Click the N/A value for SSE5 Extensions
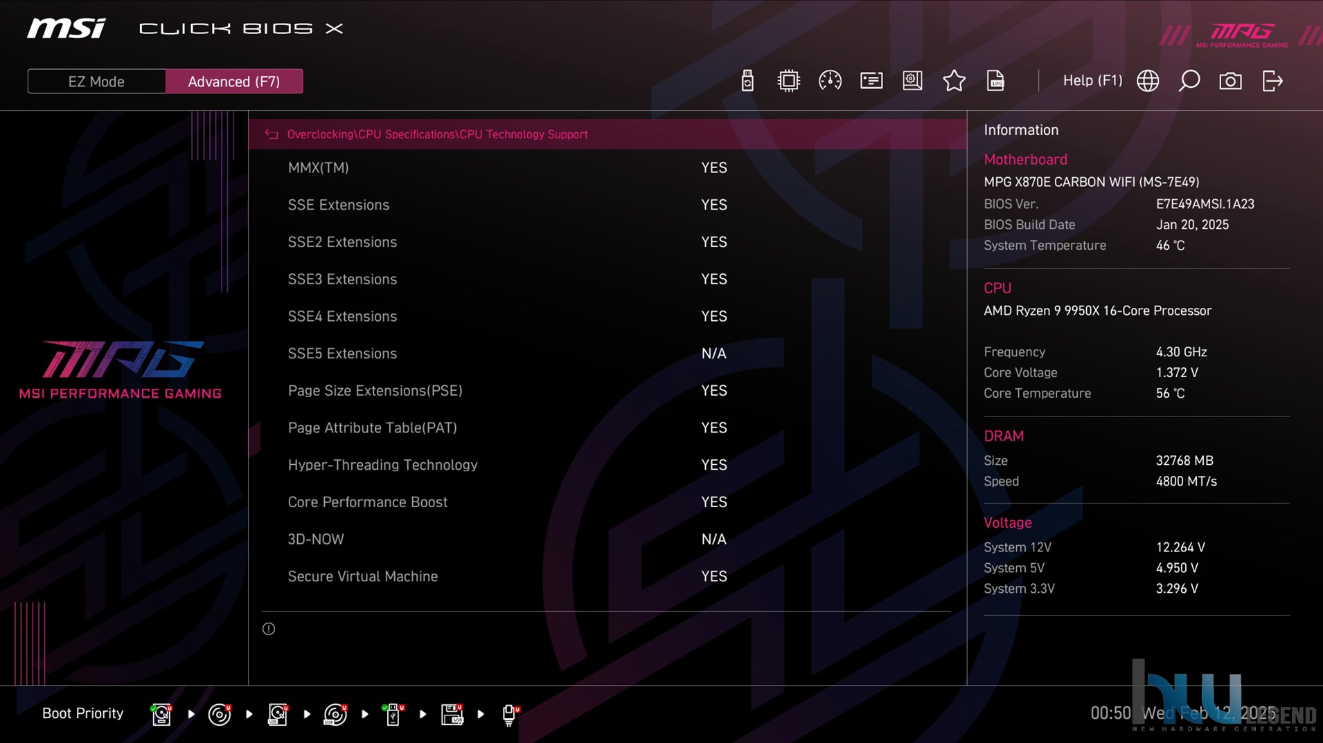Viewport: 1323px width, 743px height. (713, 354)
